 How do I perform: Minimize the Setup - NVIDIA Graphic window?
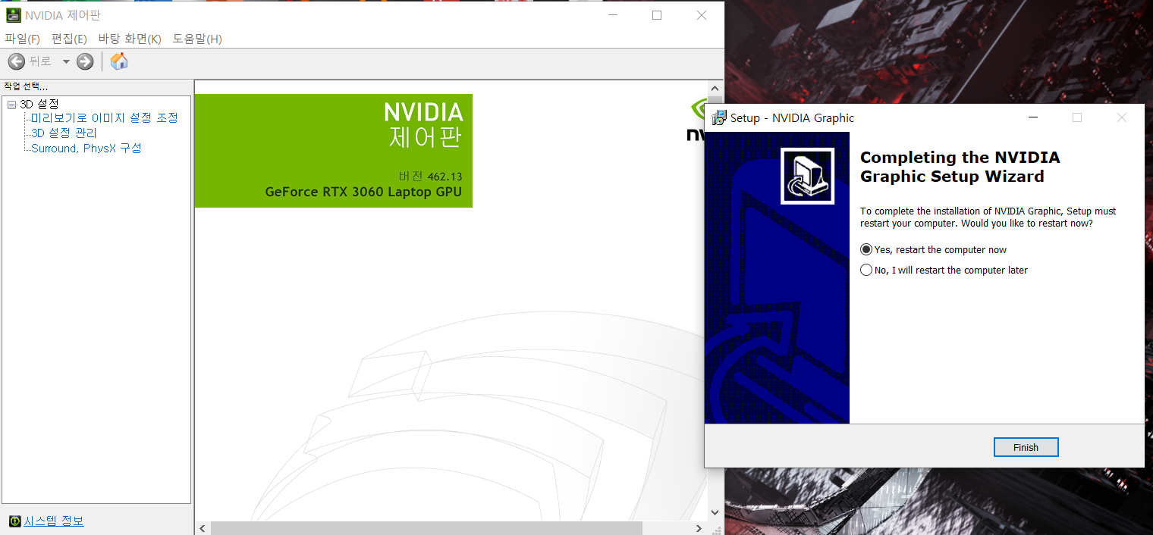[1033, 117]
